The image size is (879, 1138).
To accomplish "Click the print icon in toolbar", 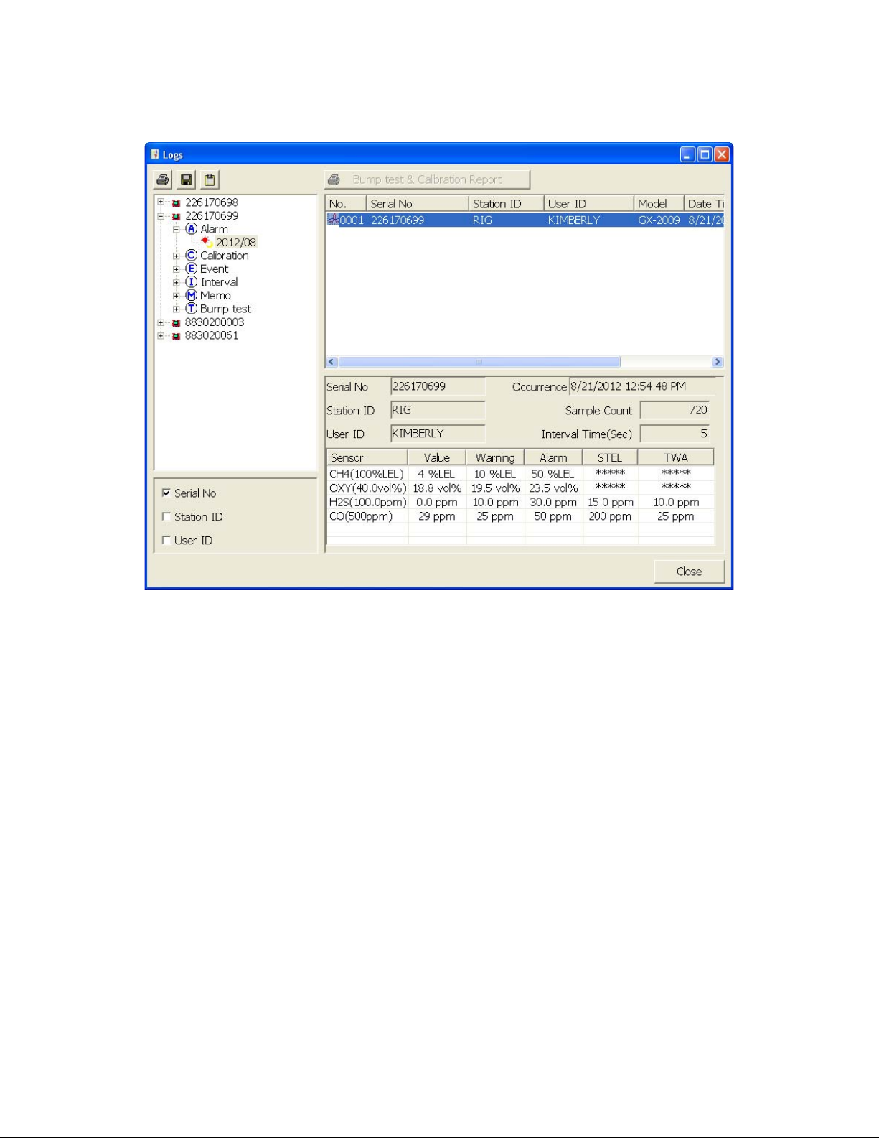I will pos(163,179).
